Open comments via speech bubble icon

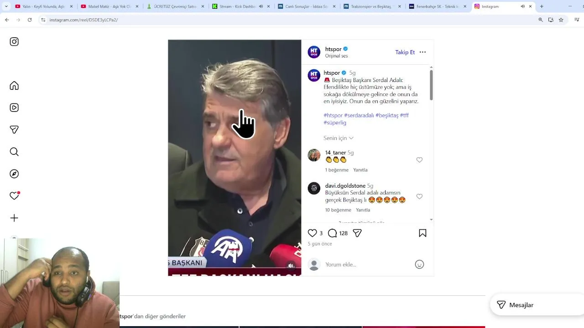(x=332, y=233)
